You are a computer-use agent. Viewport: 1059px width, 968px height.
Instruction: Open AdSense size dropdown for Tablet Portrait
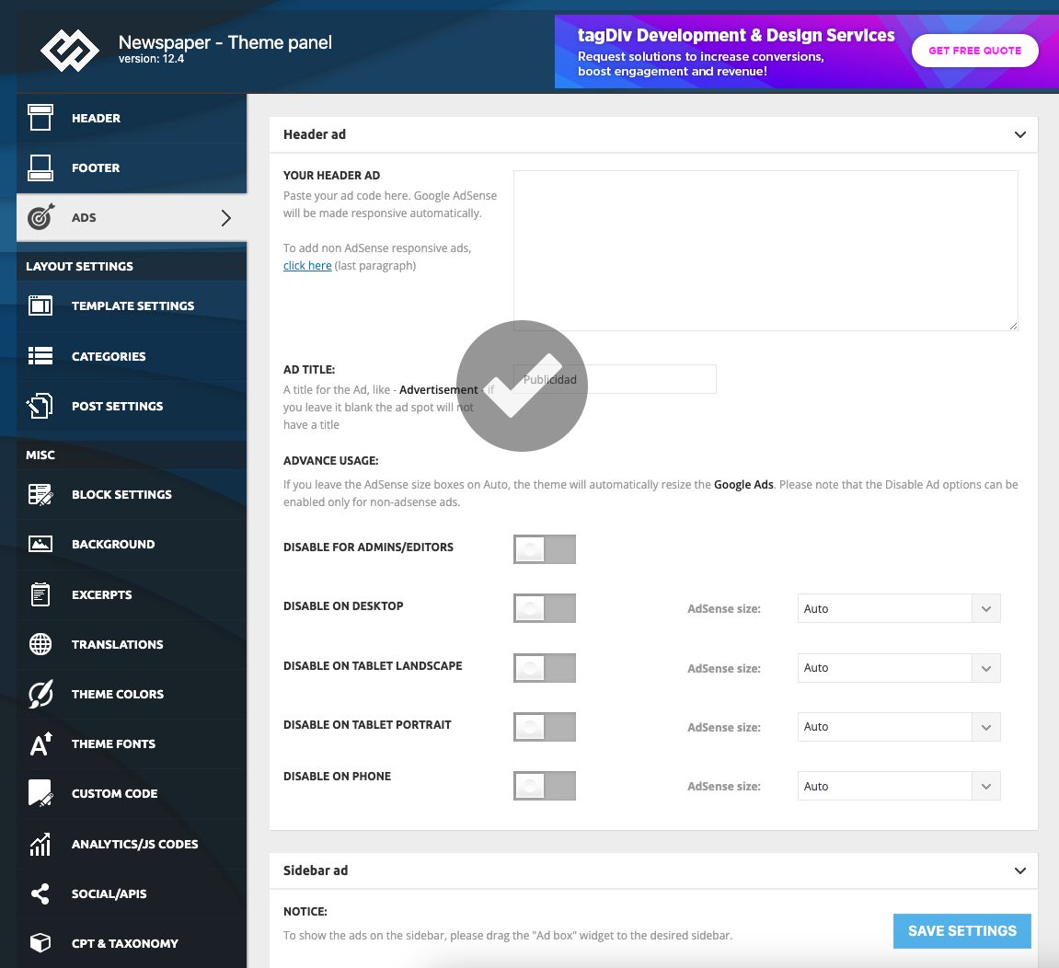point(899,727)
